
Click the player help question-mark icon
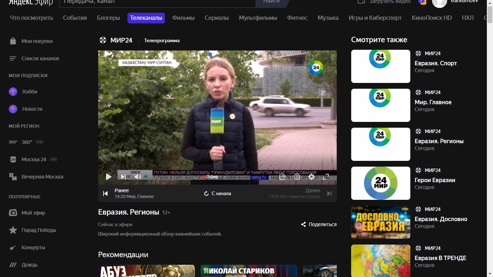[297, 177]
